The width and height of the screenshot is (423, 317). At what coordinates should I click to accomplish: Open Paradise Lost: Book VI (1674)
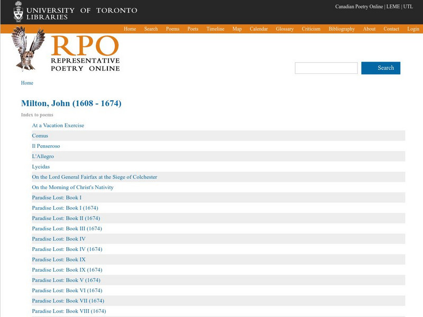tap(67, 290)
